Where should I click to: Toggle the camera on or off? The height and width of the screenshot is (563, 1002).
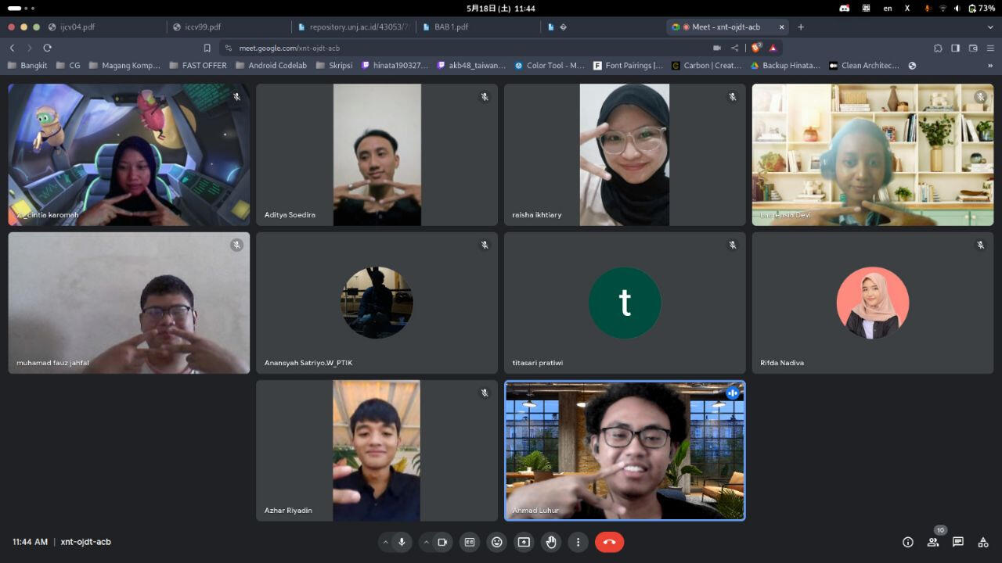(x=442, y=542)
